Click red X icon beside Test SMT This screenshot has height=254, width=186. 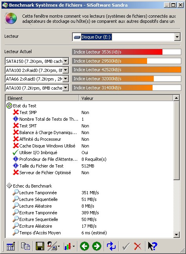[16, 126]
